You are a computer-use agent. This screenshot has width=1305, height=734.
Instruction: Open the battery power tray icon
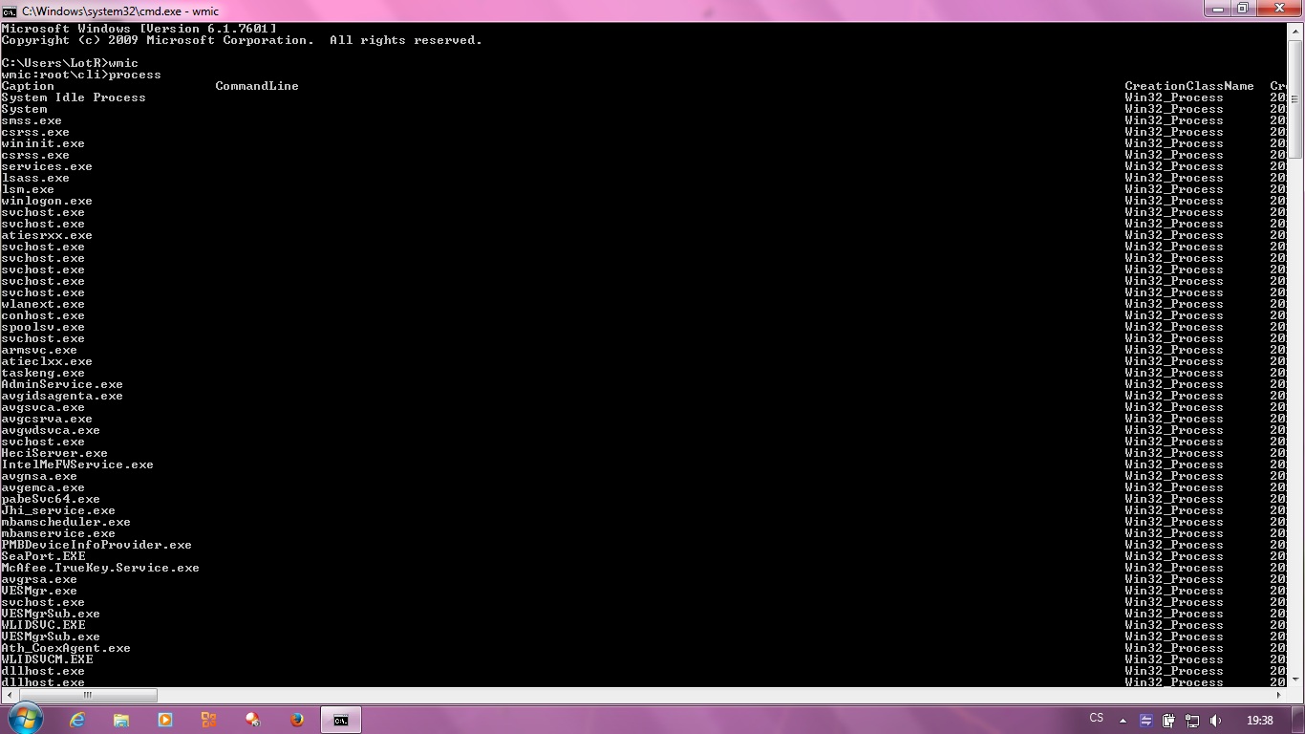1169,721
